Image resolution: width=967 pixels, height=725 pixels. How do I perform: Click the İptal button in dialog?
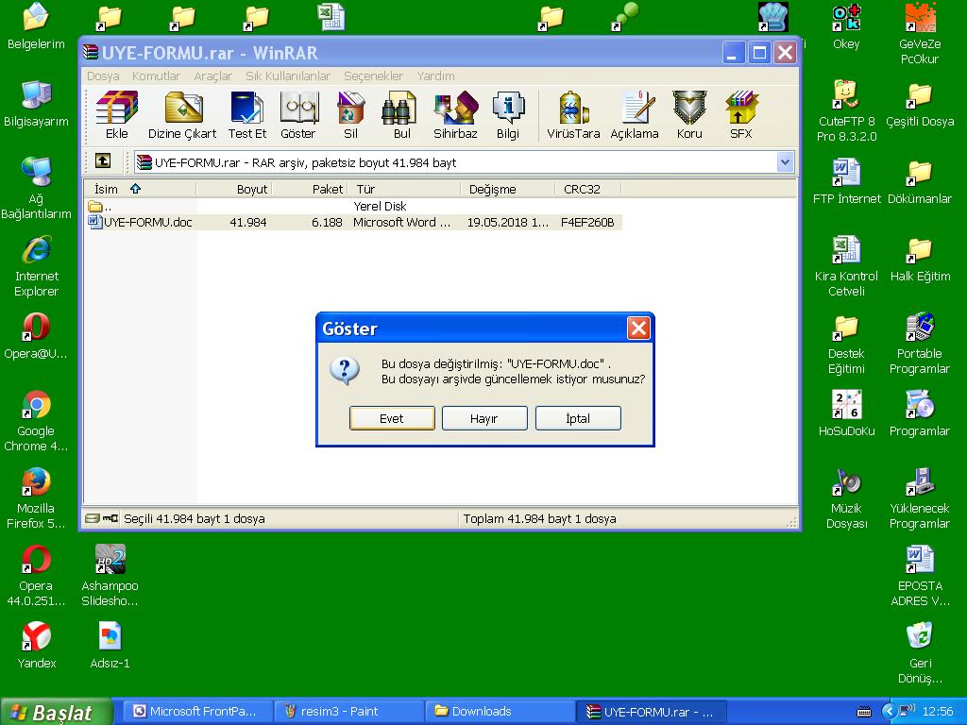[577, 418]
